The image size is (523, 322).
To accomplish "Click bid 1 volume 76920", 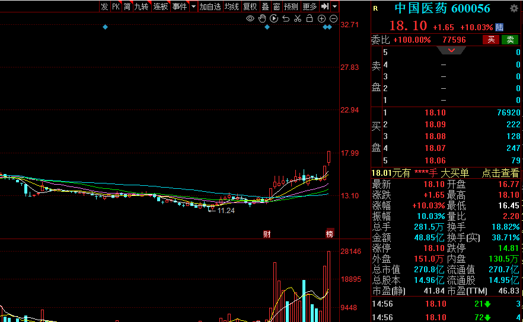I will coord(508,112).
